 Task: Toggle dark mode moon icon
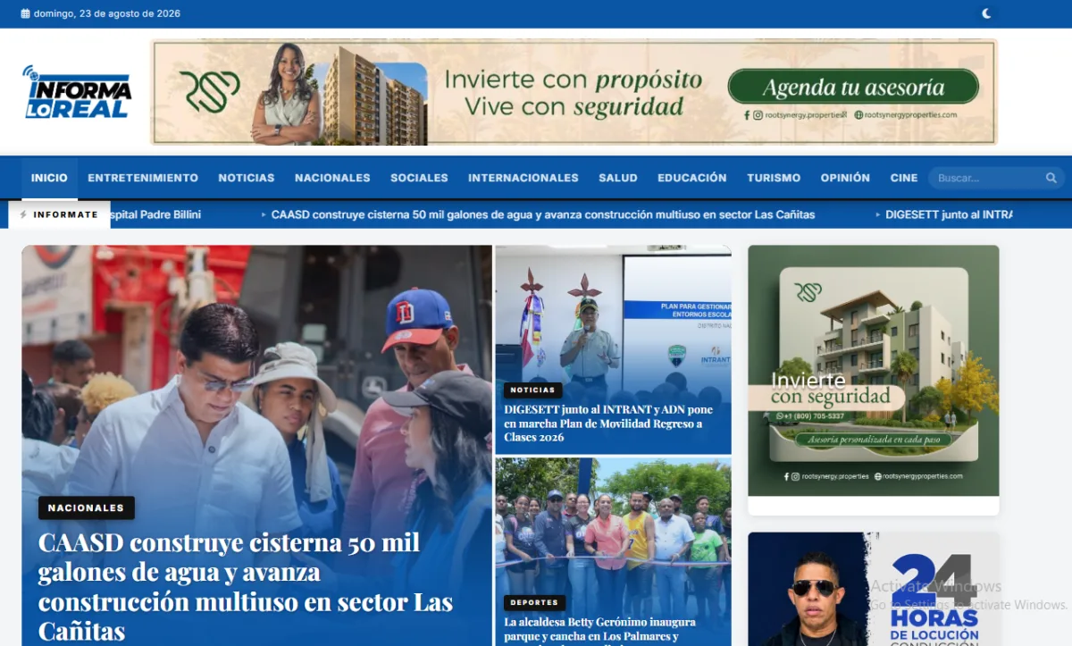[986, 13]
